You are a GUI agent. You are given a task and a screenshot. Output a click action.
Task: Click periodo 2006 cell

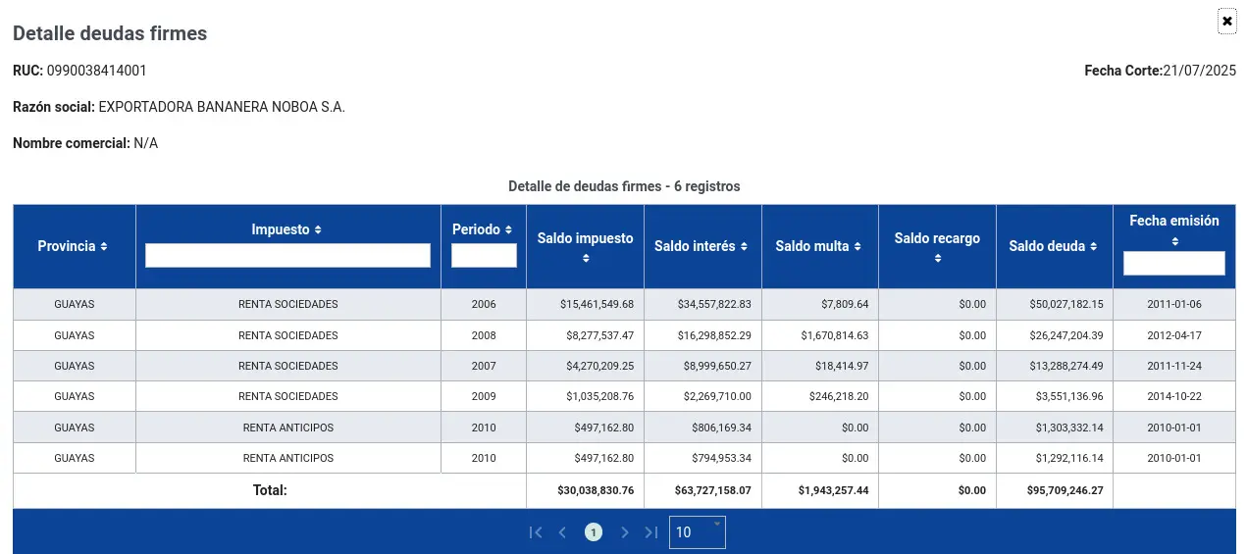(x=484, y=304)
